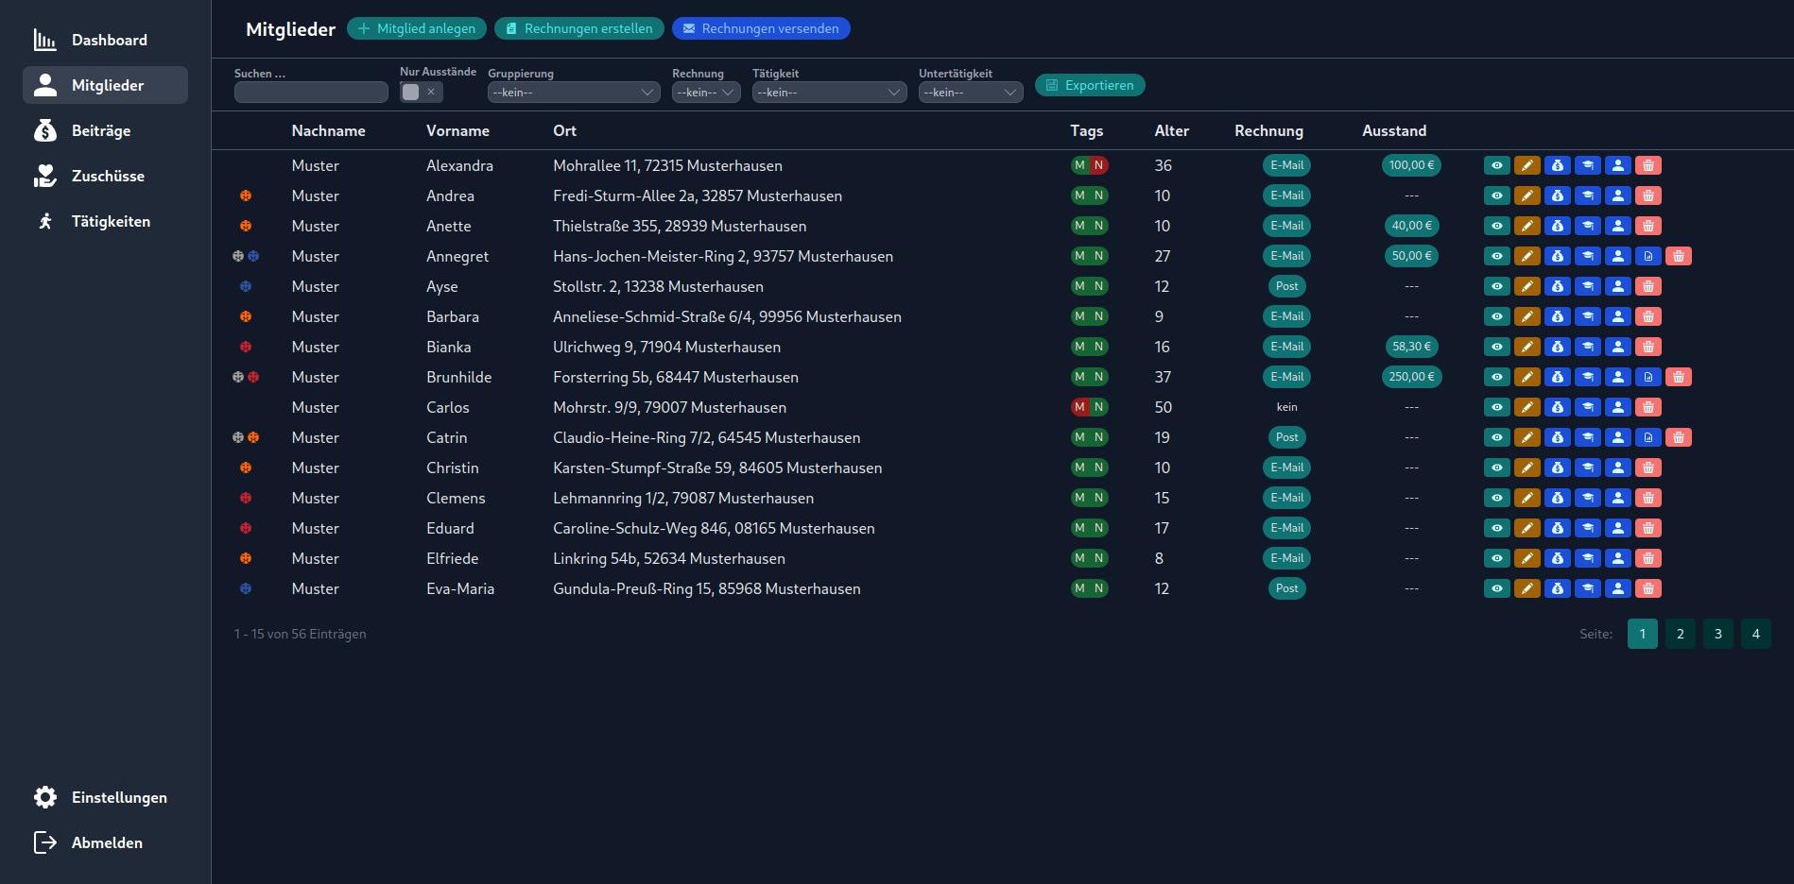The height and width of the screenshot is (884, 1794).
Task: Open the document icon for Annegret
Action: click(1647, 256)
